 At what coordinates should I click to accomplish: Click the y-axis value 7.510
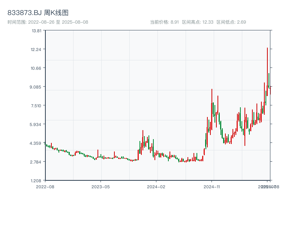point(36,106)
